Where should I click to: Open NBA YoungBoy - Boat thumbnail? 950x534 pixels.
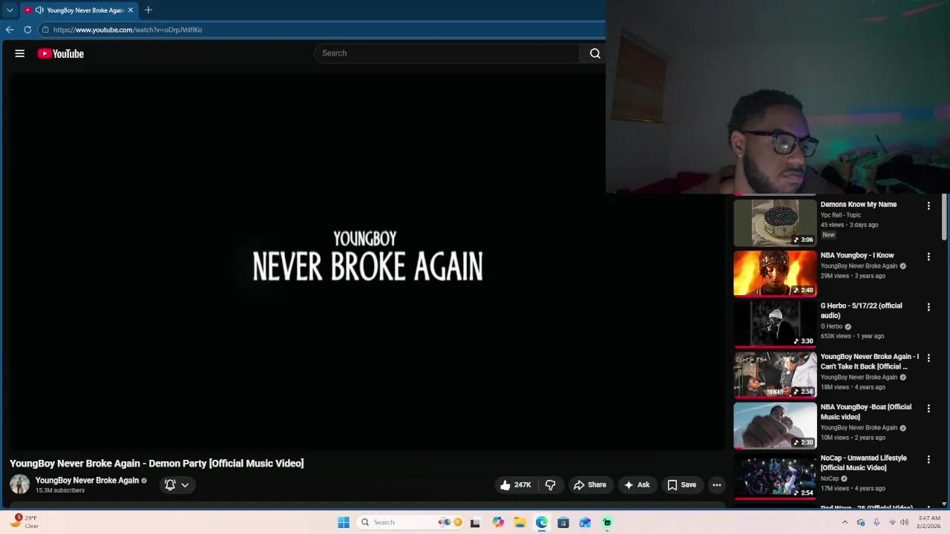click(775, 426)
